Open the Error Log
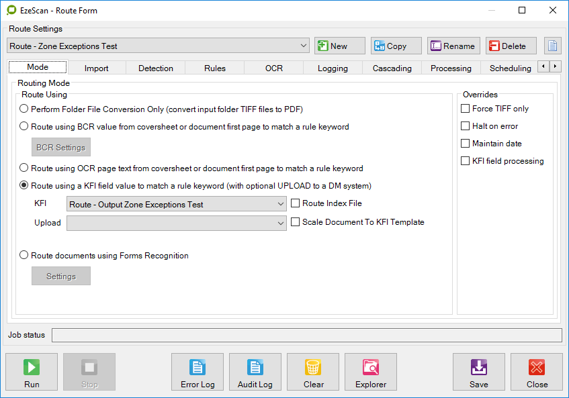The width and height of the screenshot is (569, 398). (x=198, y=372)
